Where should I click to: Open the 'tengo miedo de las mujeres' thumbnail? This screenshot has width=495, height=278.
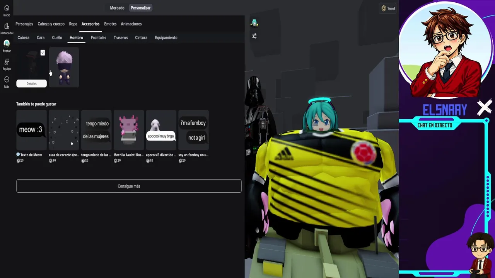[x=96, y=130]
